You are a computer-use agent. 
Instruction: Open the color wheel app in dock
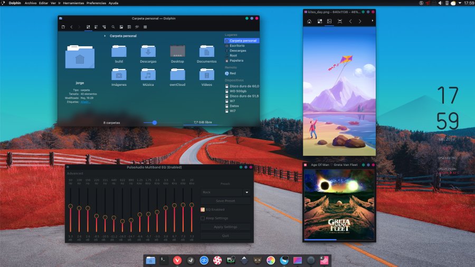(271, 260)
